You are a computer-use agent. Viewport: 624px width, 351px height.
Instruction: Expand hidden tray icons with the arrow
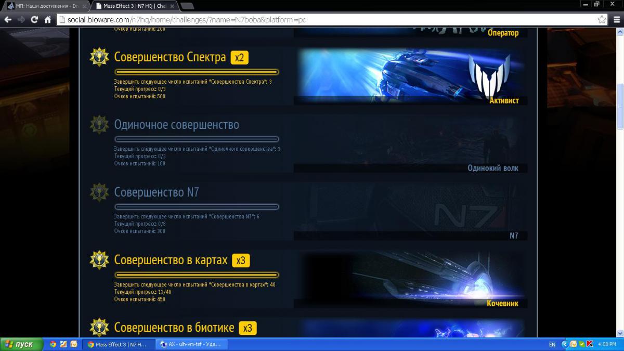(565, 344)
